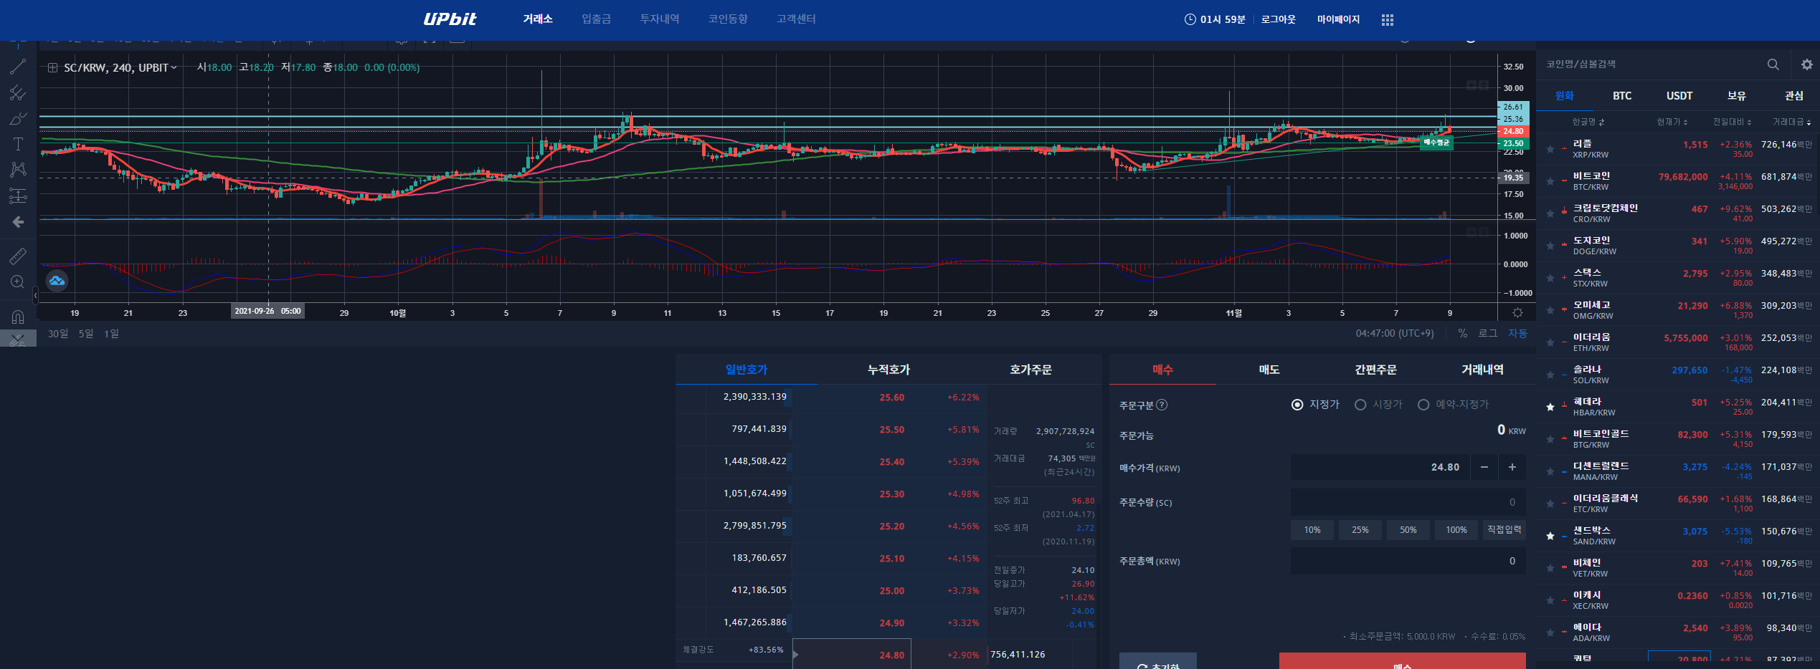Select 지정가 order type radio
Screen dimensions: 1820x669
1297,405
